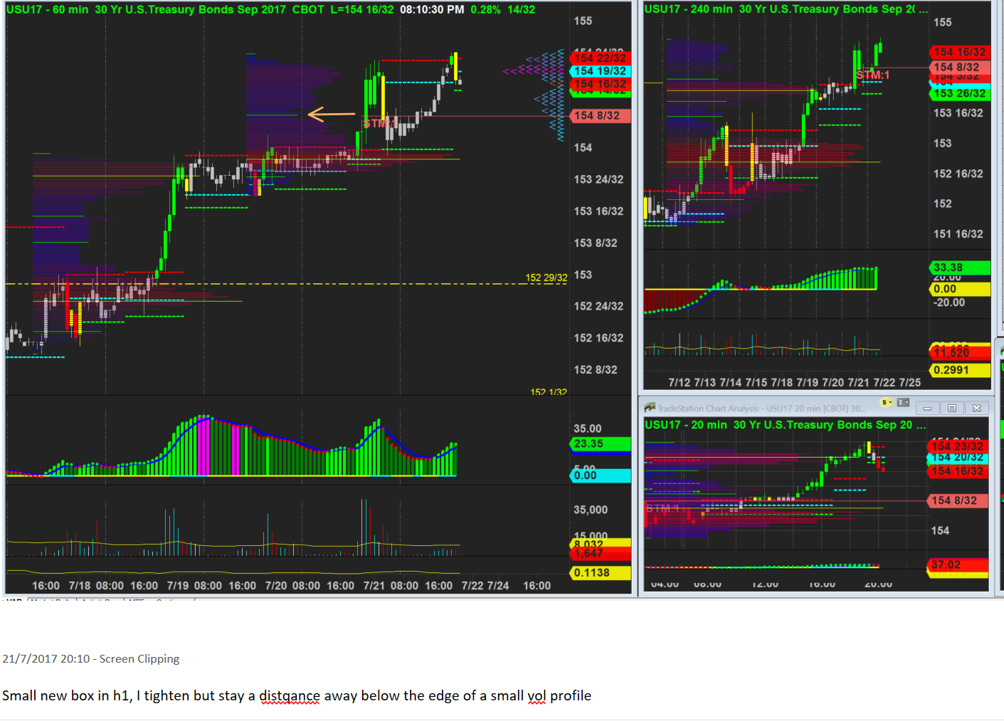Viewport: 1004px width, 721px height.
Task: Click the red 154 23/32 label on 20 min chart
Action: click(957, 446)
